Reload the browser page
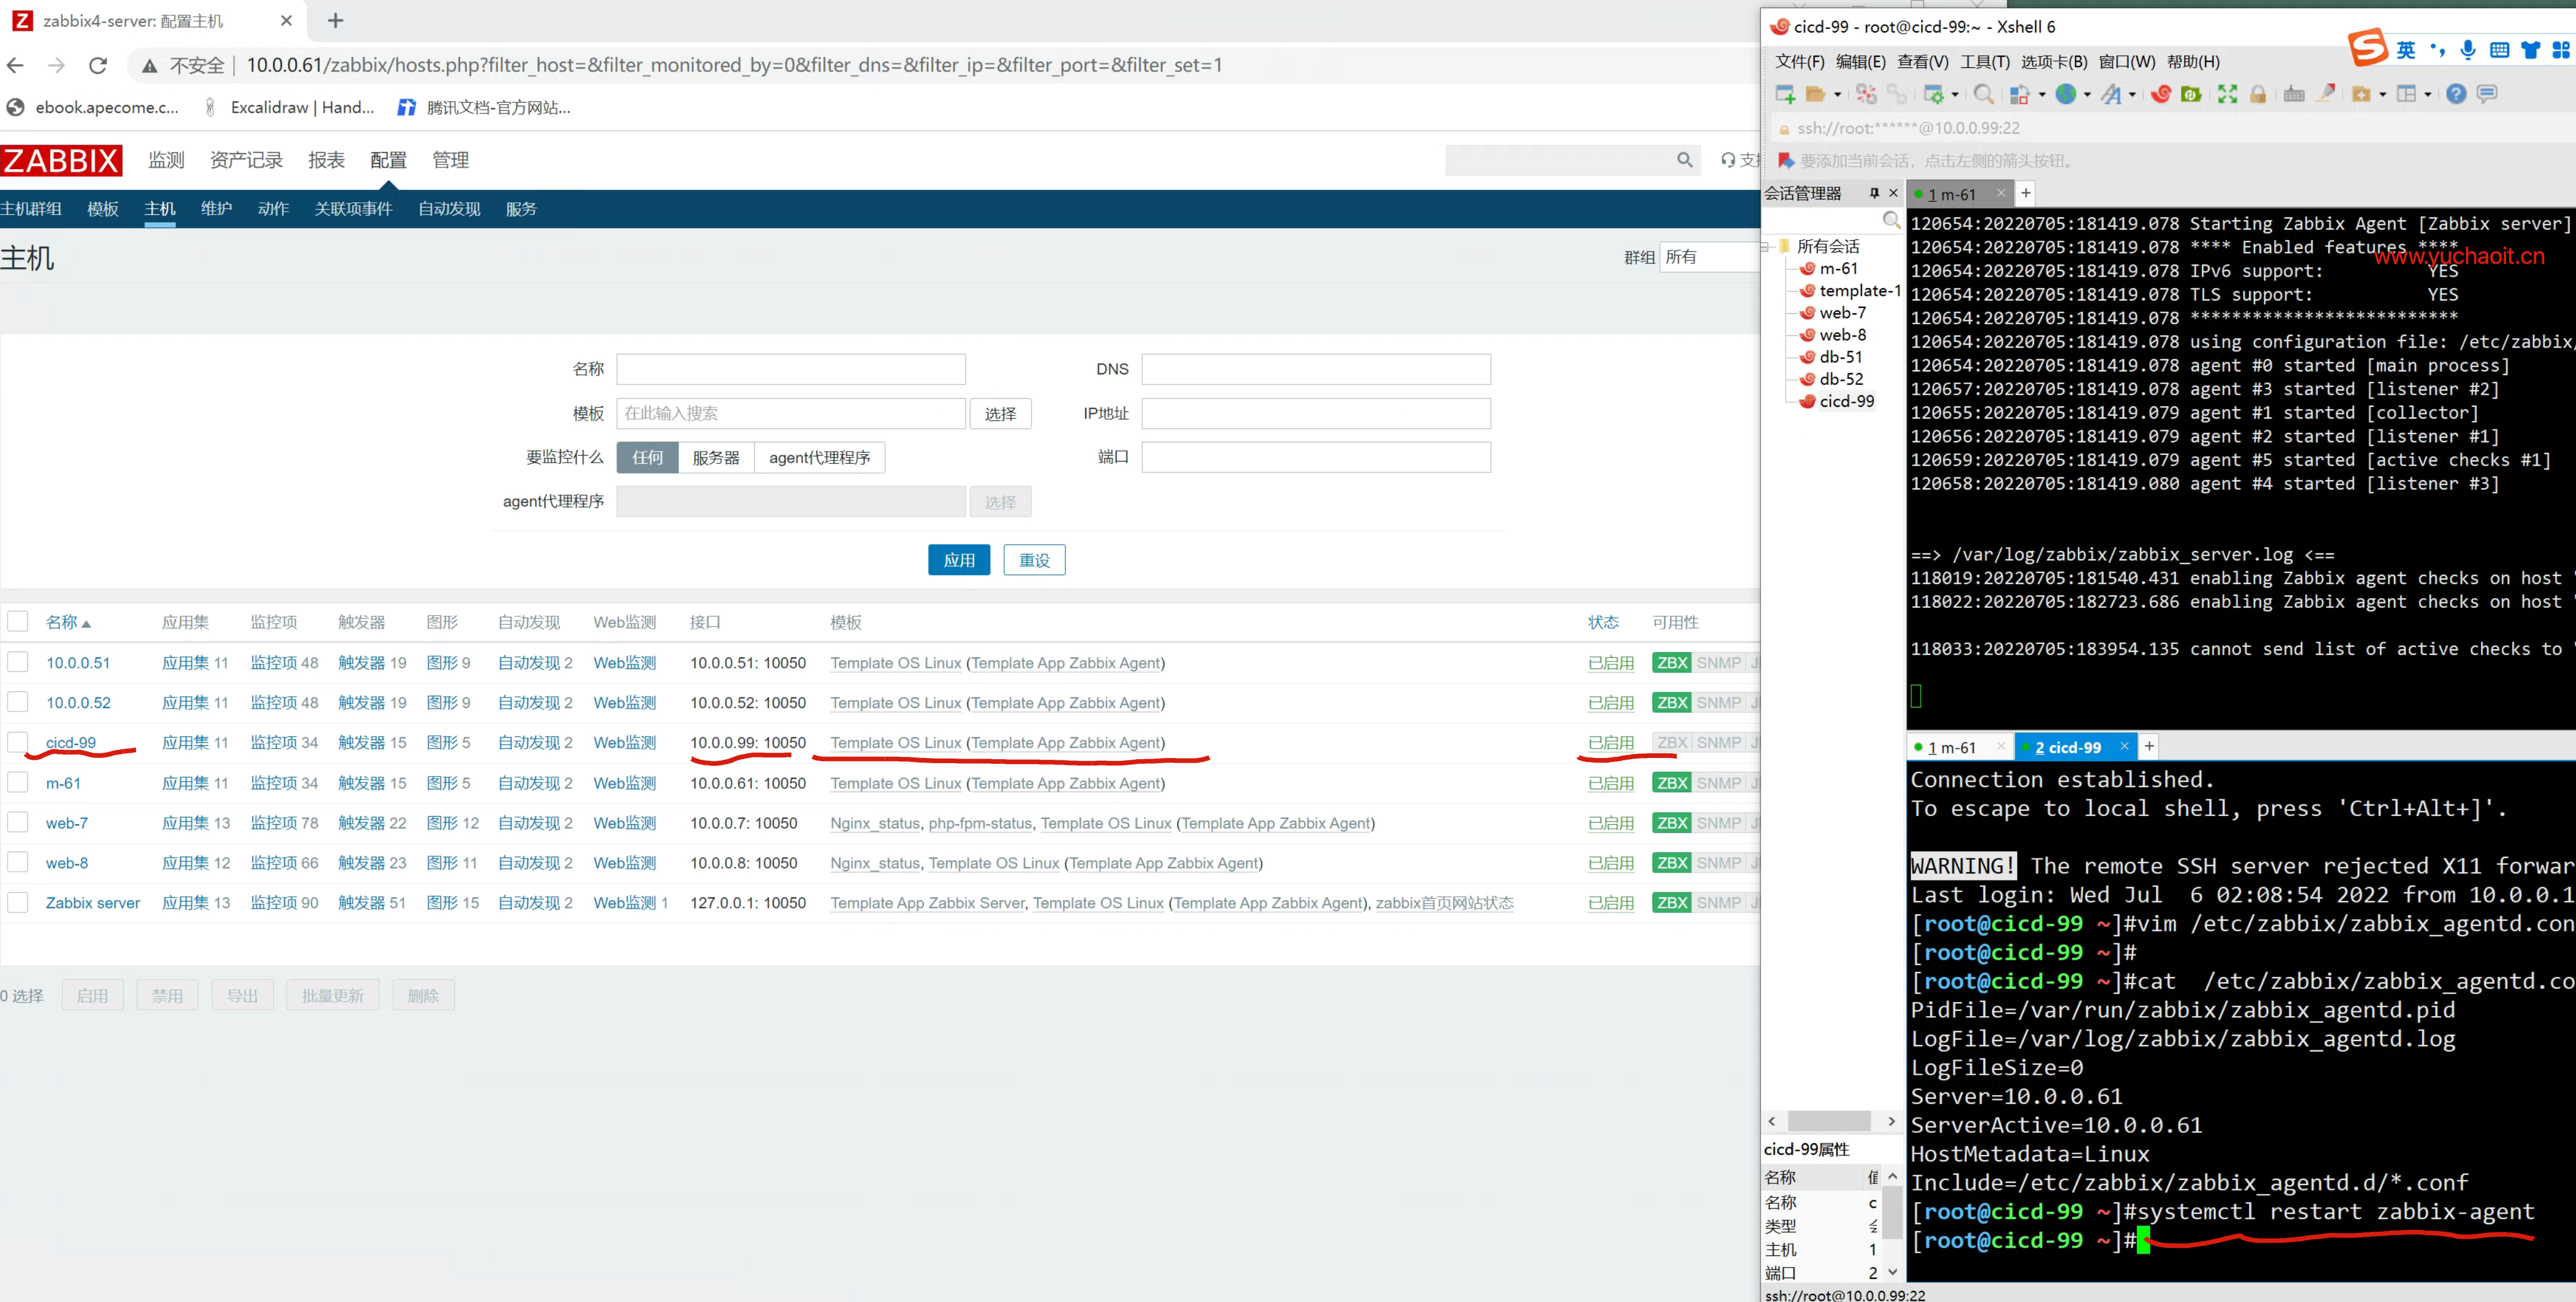2576x1302 pixels. click(98, 66)
